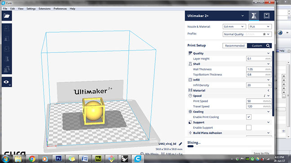Collapse the Shell section chevron
This screenshot has height=163, width=291.
(x=269, y=64)
